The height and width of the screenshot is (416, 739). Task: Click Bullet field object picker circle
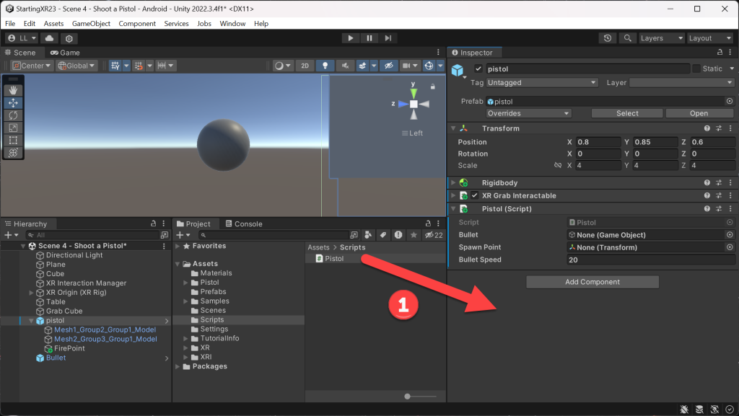pyautogui.click(x=730, y=234)
